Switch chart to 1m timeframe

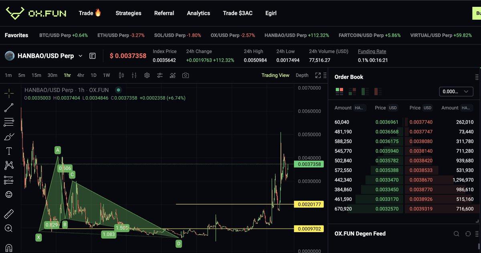coord(8,75)
